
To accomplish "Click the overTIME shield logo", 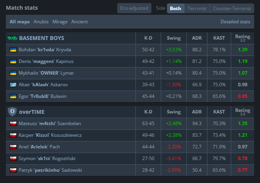I will click(12, 112).
